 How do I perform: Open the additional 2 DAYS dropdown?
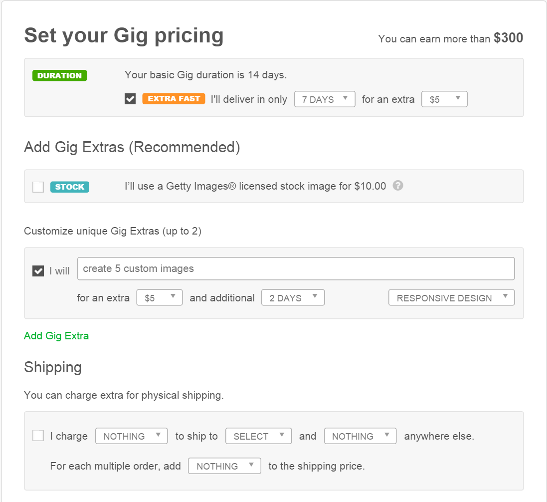[293, 298]
